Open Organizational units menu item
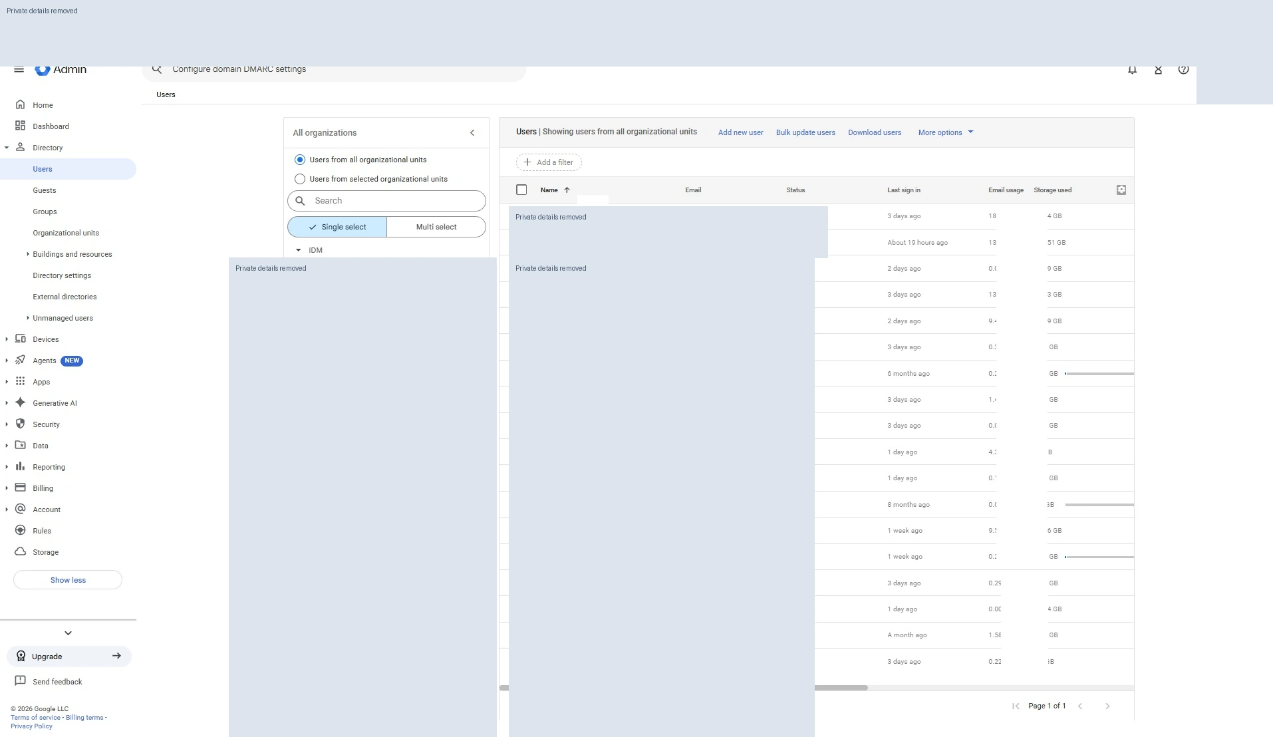Viewport: 1273px width, 737px height. coord(66,233)
